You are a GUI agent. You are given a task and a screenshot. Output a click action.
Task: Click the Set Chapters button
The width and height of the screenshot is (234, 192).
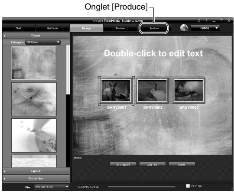pyautogui.click(x=123, y=165)
